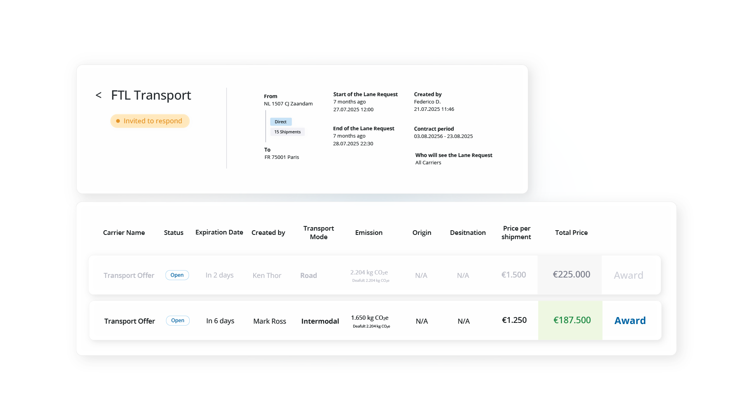Click the disabled Award on the Road offer
Image resolution: width=745 pixels, height=419 pixels.
click(x=628, y=275)
